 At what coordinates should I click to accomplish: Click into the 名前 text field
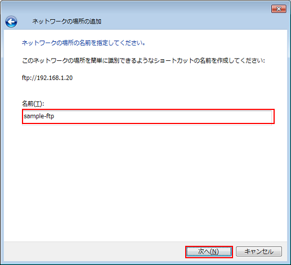point(147,116)
